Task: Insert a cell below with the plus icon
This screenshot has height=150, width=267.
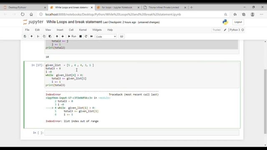Action: click(x=32, y=36)
